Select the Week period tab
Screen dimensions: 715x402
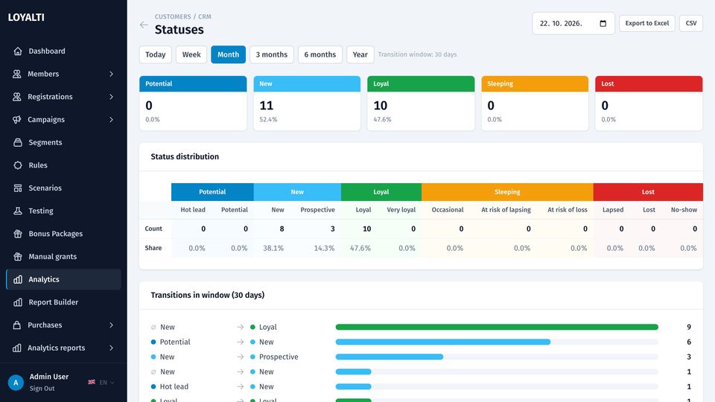(x=191, y=54)
